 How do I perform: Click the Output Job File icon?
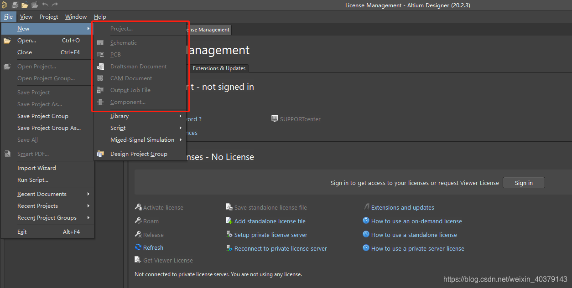[x=100, y=90]
